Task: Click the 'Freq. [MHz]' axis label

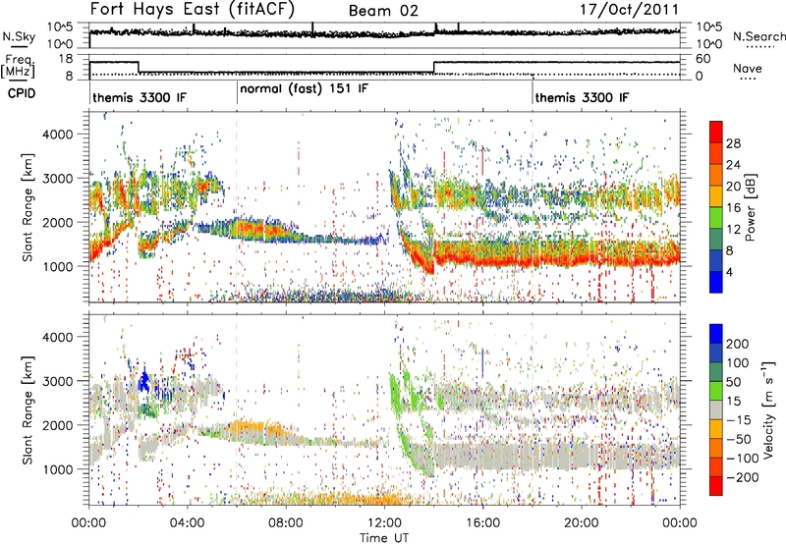Action: (18, 66)
